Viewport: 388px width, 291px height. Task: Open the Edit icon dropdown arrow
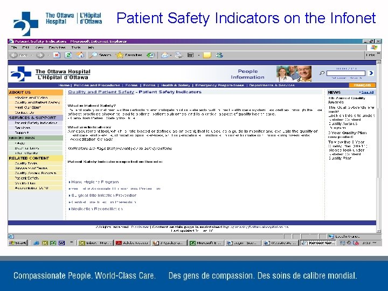point(198,55)
